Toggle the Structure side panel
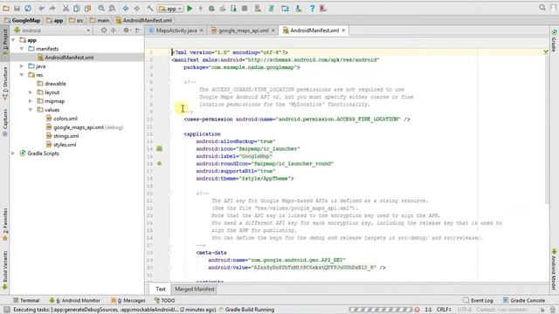The image size is (559, 314). coord(5,83)
